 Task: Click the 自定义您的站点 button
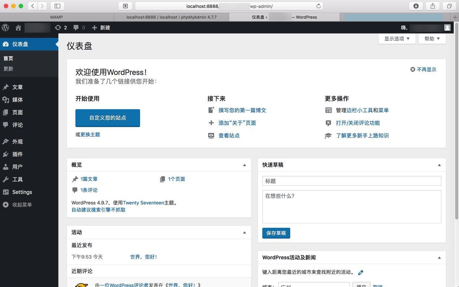[x=108, y=118]
